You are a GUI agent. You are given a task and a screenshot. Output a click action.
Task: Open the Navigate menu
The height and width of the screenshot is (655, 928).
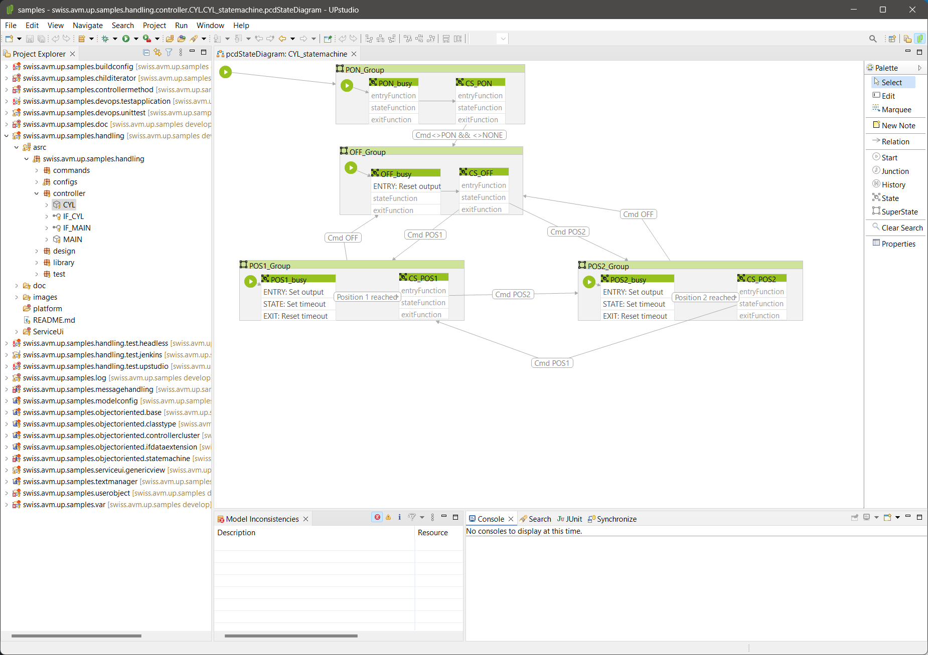point(87,26)
